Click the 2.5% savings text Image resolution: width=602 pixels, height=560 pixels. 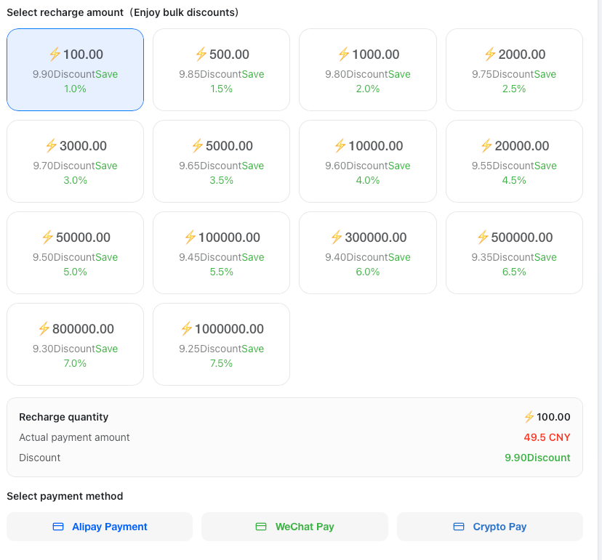point(514,89)
